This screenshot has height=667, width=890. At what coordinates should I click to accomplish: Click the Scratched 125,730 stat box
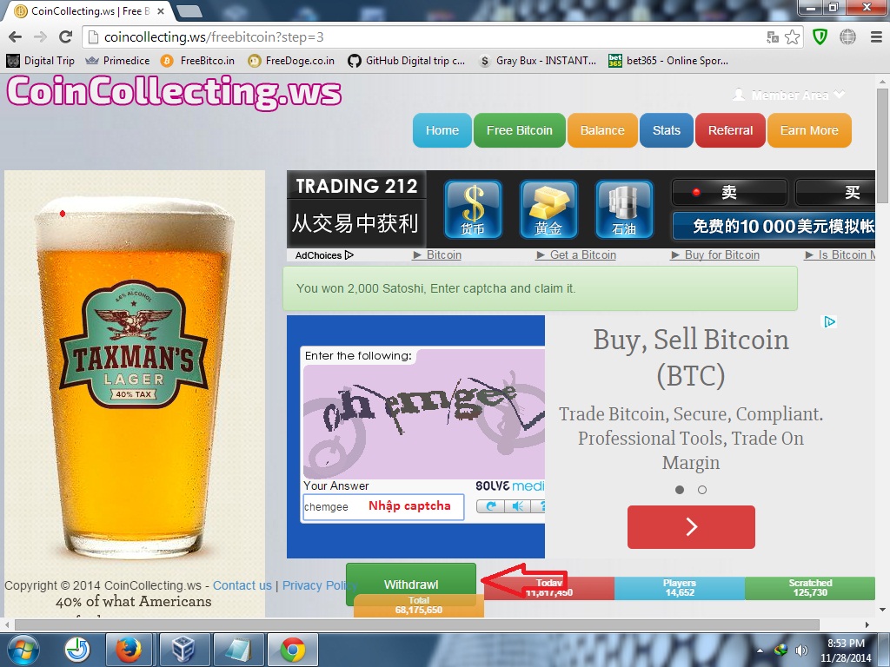point(810,588)
